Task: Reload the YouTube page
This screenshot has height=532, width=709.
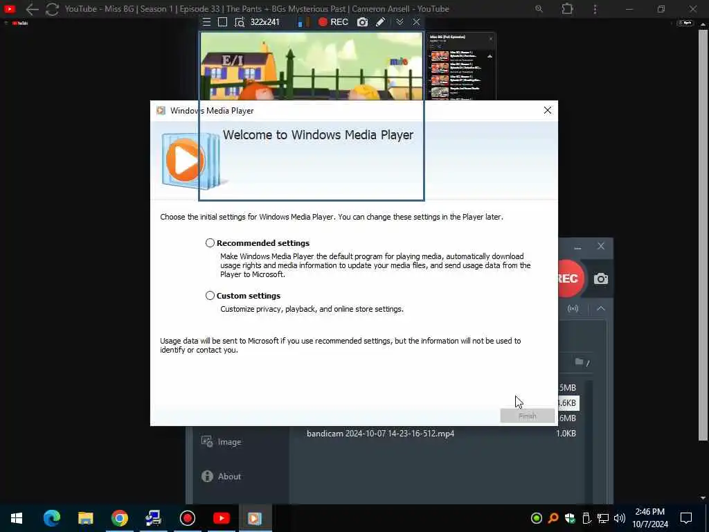Action: pos(52,9)
